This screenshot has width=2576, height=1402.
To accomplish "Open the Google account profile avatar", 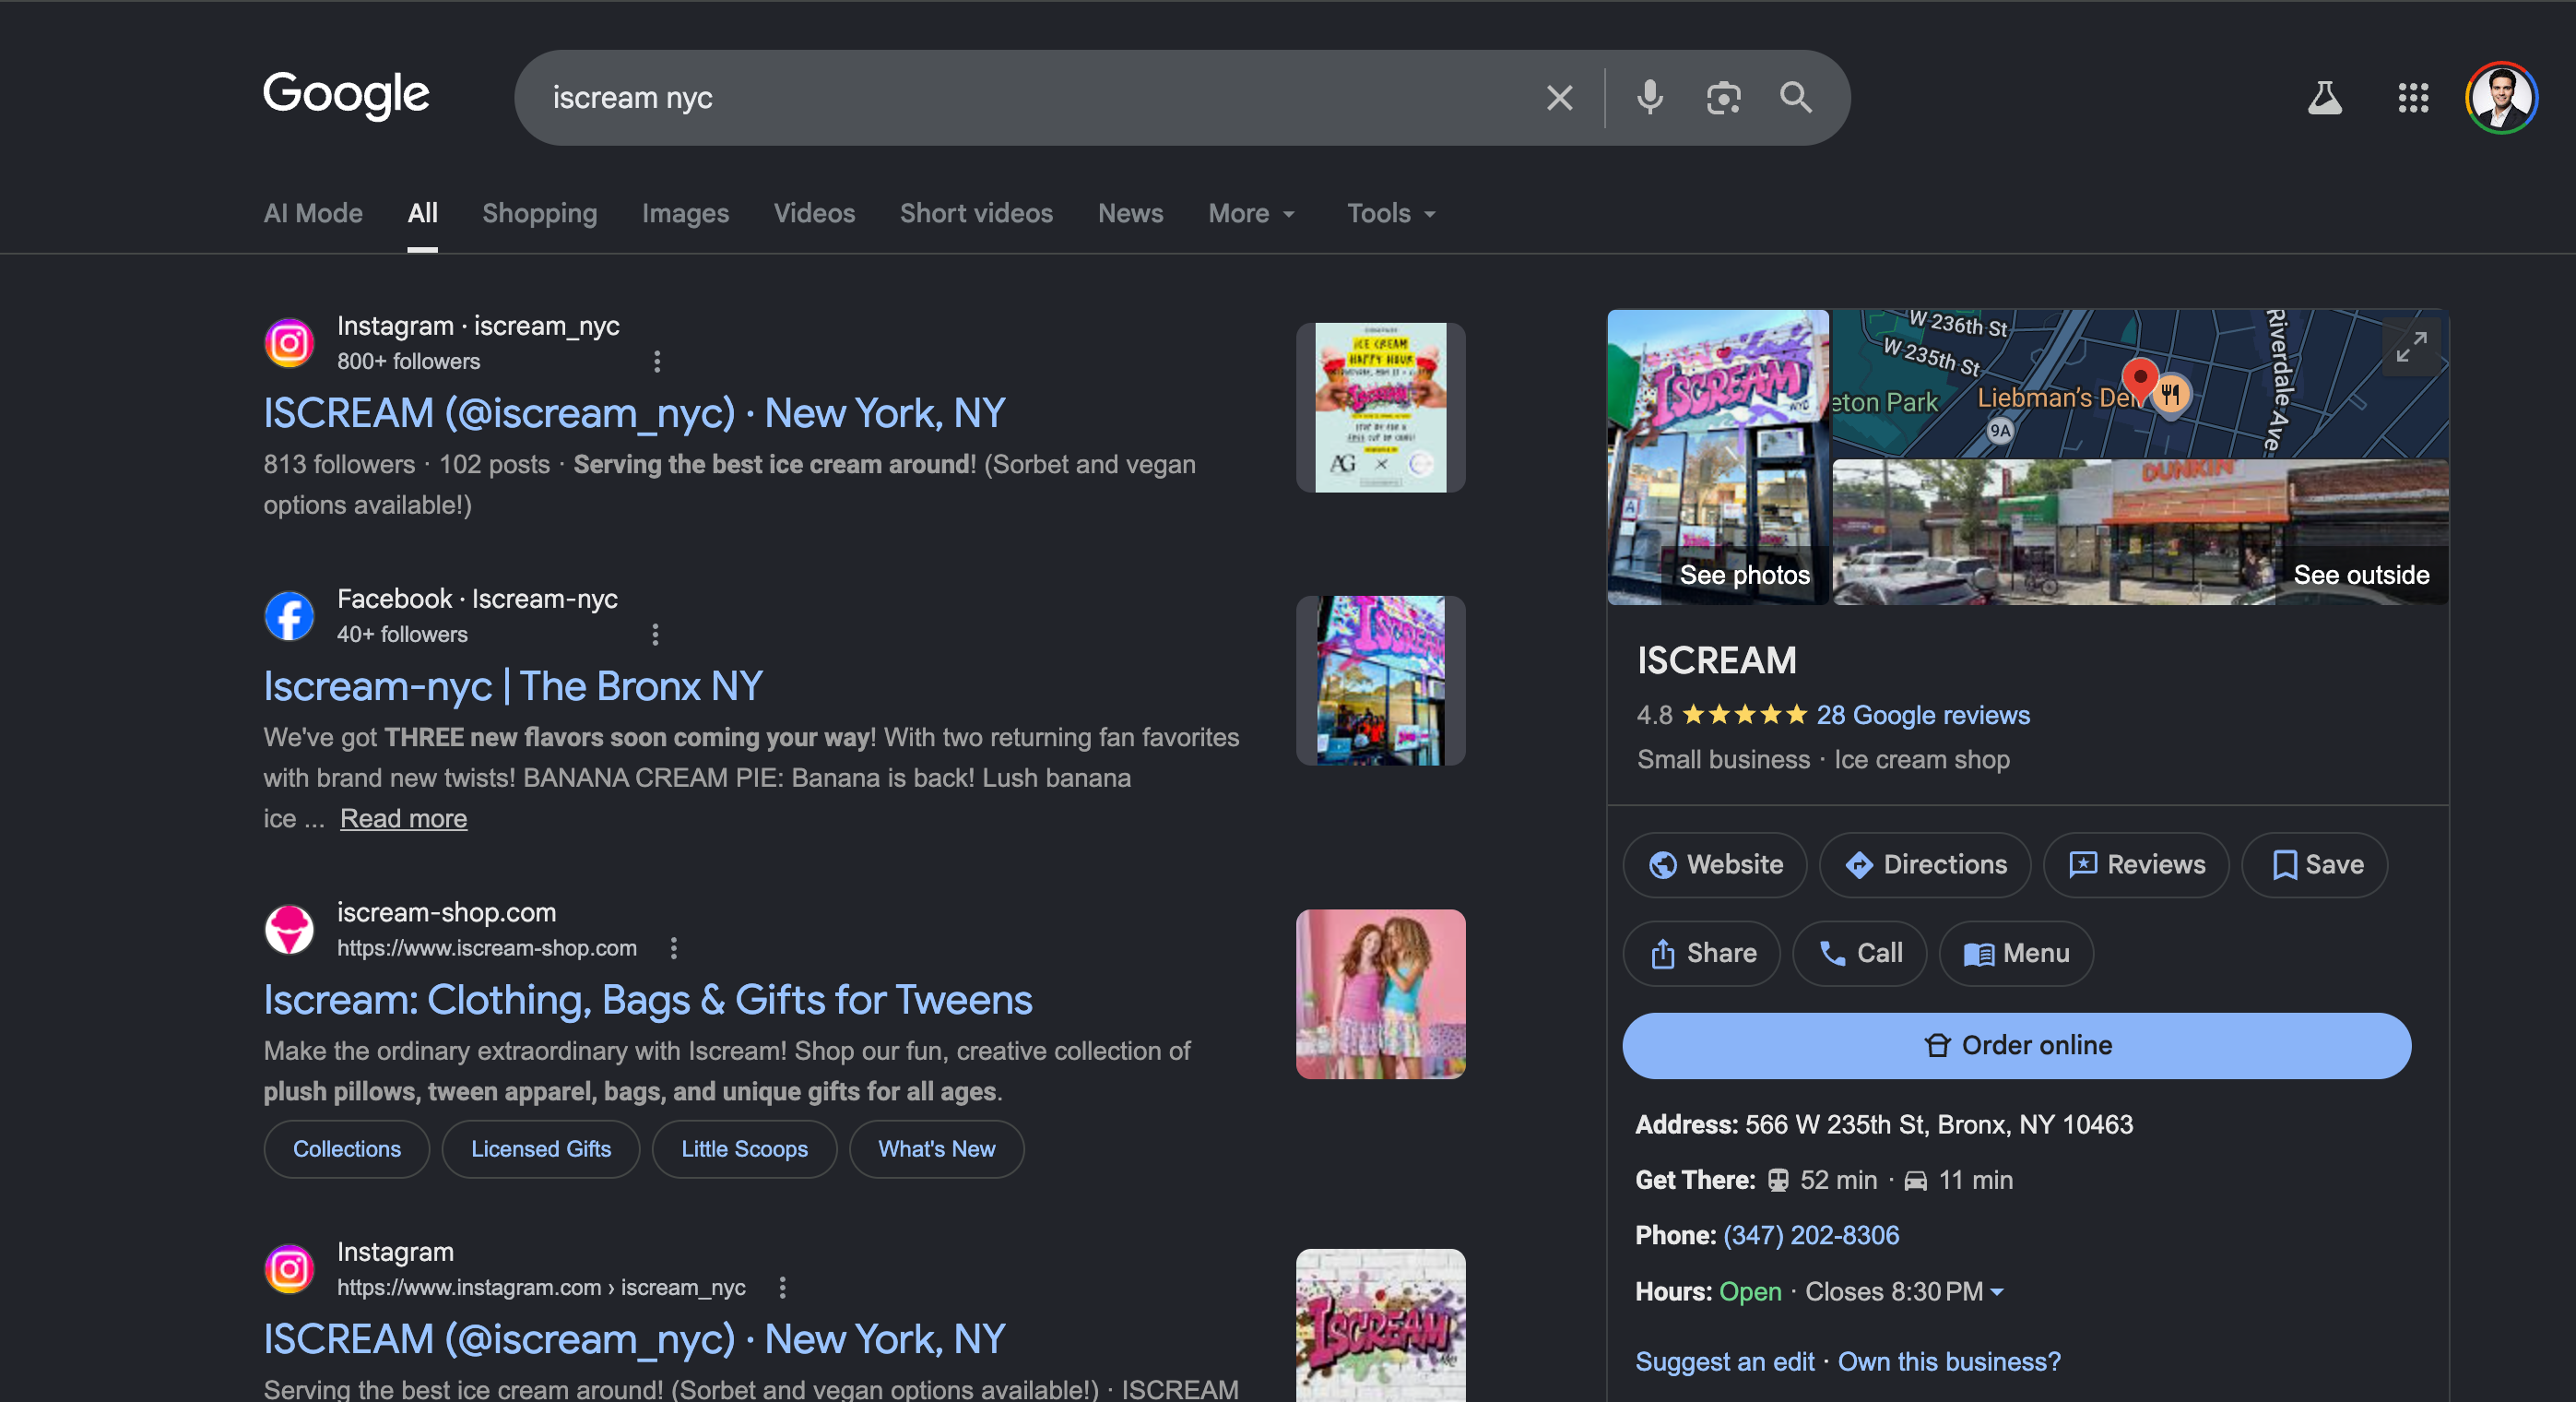I will pyautogui.click(x=2501, y=98).
